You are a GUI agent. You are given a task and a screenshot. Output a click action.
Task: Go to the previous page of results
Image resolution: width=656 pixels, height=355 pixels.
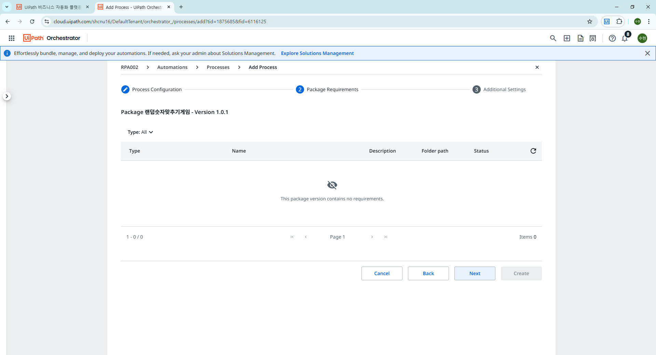(x=306, y=237)
